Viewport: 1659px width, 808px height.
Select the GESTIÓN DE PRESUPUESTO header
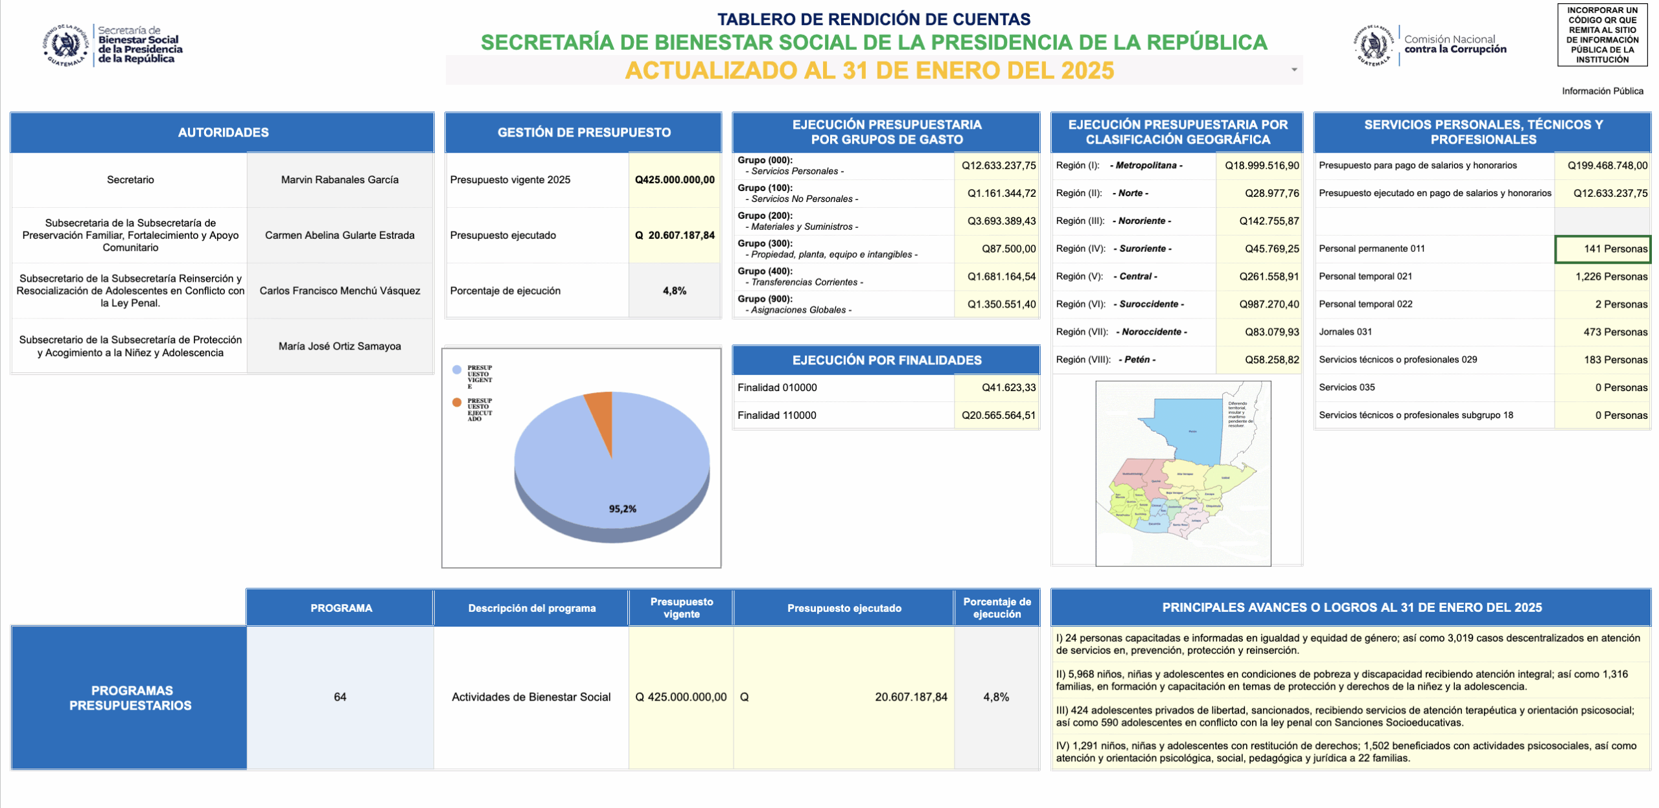(x=583, y=133)
